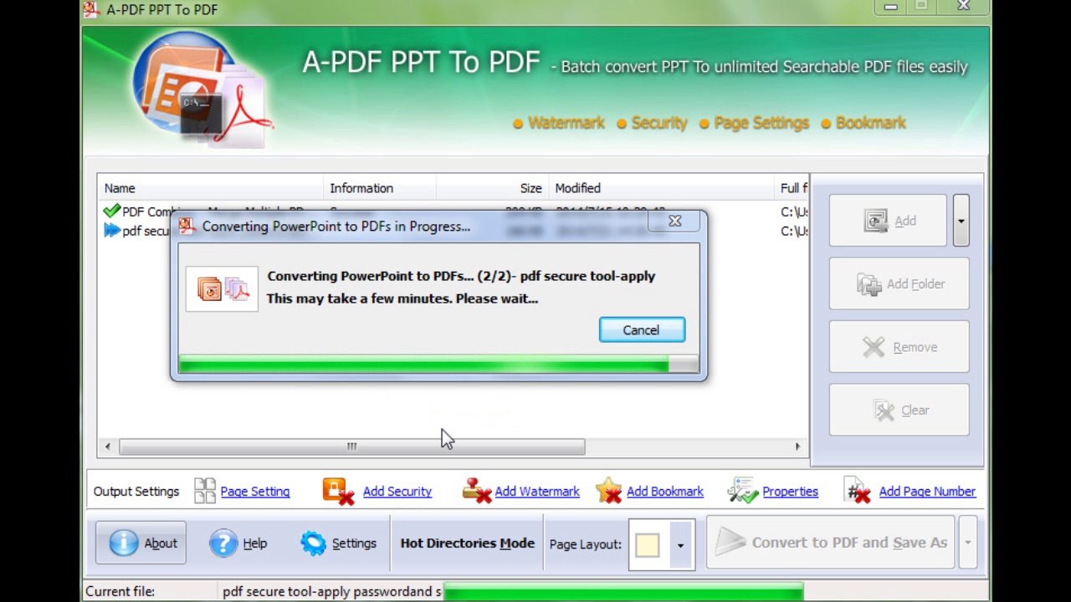The height and width of the screenshot is (602, 1071).
Task: Click the Add Watermark stamp icon
Action: coord(476,491)
